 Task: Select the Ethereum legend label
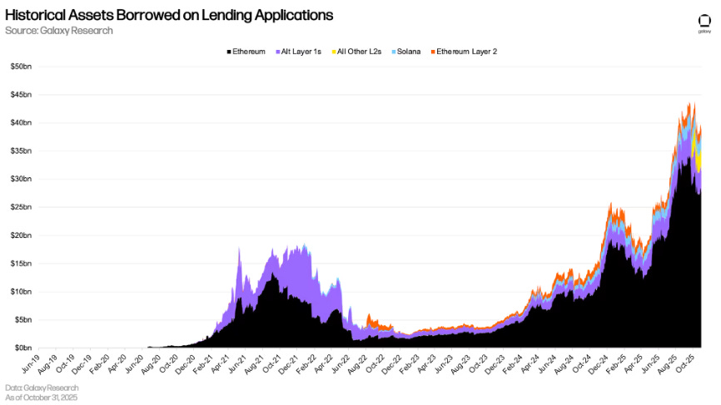[249, 52]
